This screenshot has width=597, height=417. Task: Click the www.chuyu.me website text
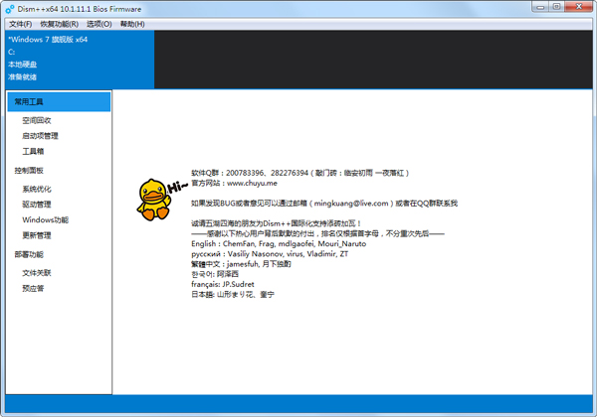pos(252,183)
